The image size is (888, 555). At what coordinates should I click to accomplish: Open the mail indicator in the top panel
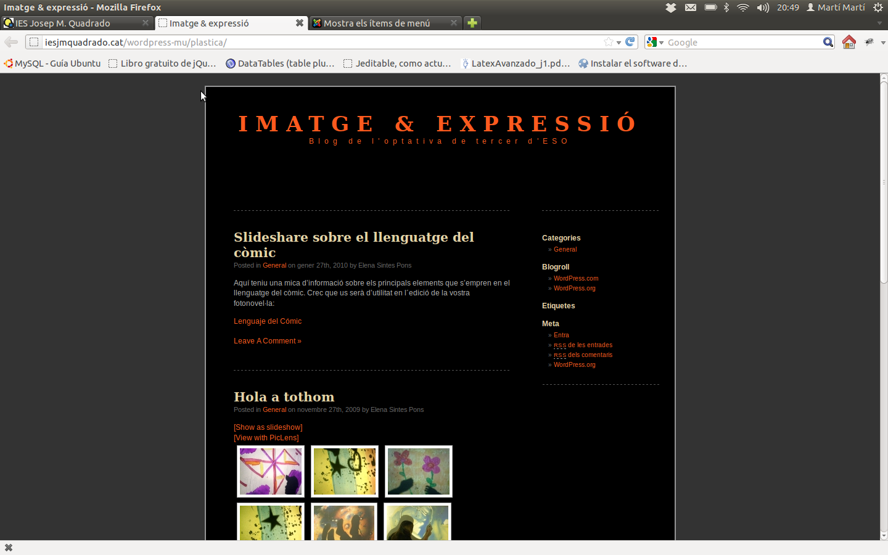click(x=691, y=7)
